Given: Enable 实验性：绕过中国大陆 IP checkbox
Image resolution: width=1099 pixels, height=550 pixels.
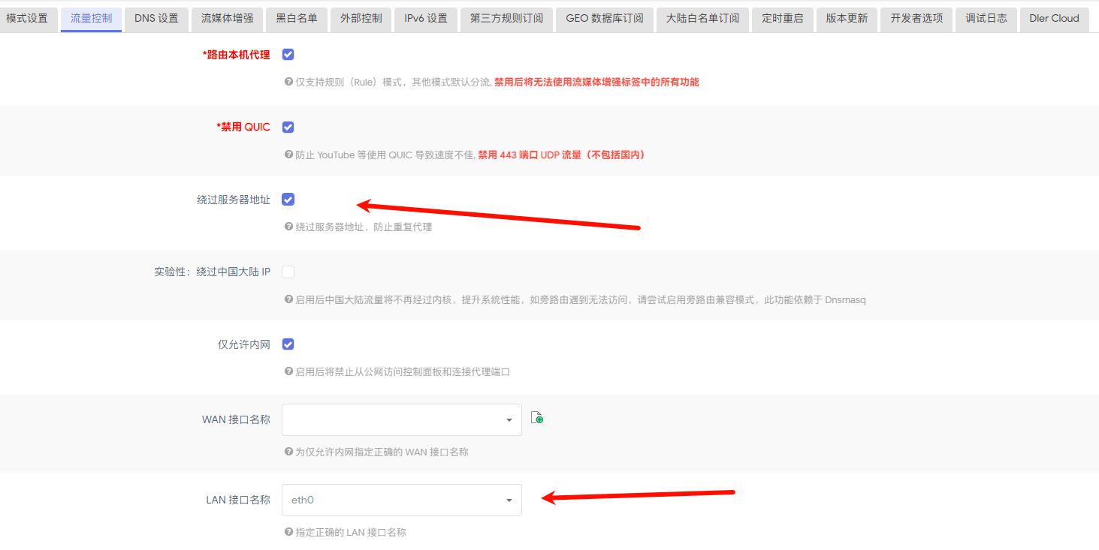Looking at the screenshot, I should (288, 272).
